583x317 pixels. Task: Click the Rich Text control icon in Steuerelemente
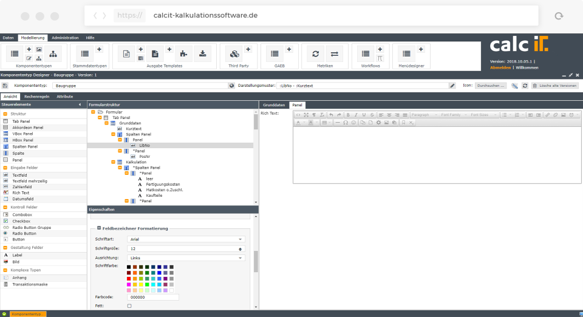pos(5,193)
